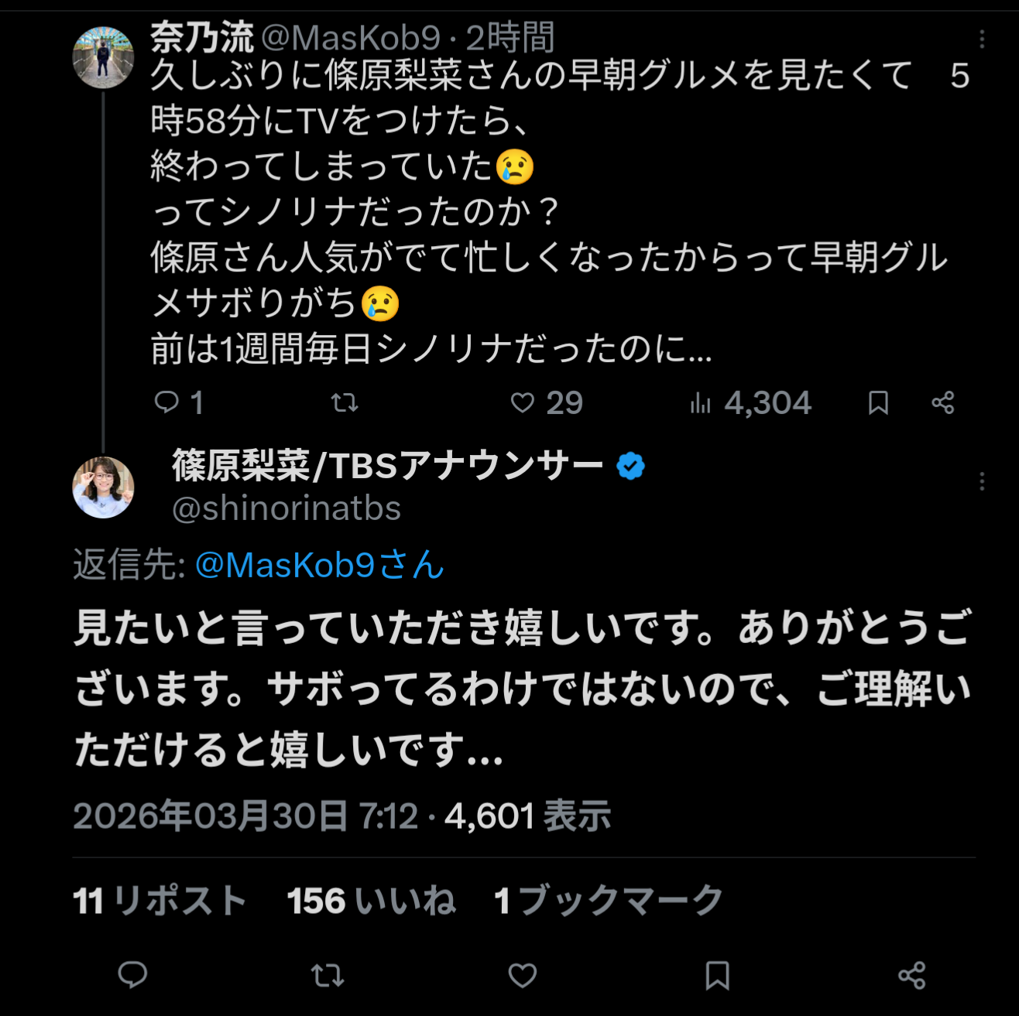View the 156 いいね list
Screen dimensions: 1019x1016
pos(371,901)
